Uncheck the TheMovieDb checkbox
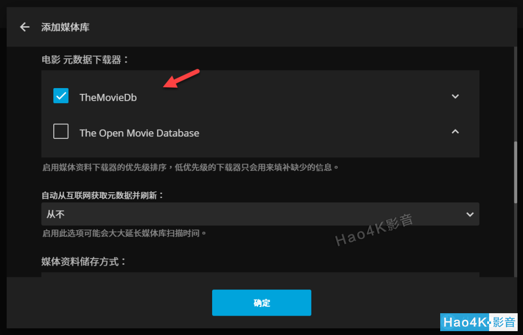The height and width of the screenshot is (335, 523). [x=61, y=96]
